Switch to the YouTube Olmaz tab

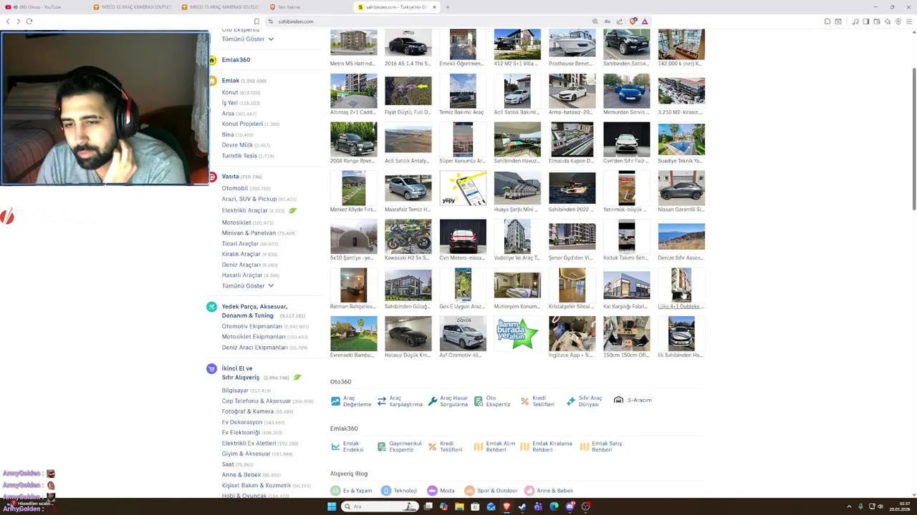[x=44, y=7]
